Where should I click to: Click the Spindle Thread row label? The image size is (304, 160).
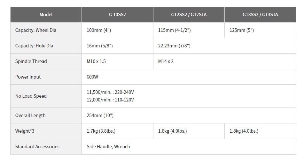pyautogui.click(x=31, y=61)
